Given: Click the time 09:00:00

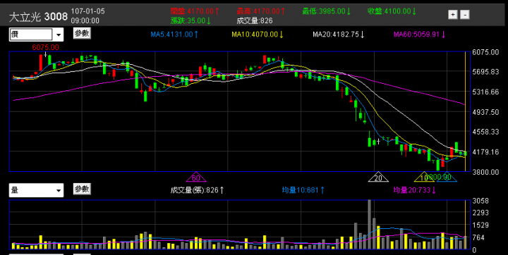Looking at the screenshot, I should 85,20.
